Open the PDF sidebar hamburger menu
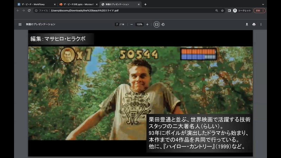 [x=20, y=24]
